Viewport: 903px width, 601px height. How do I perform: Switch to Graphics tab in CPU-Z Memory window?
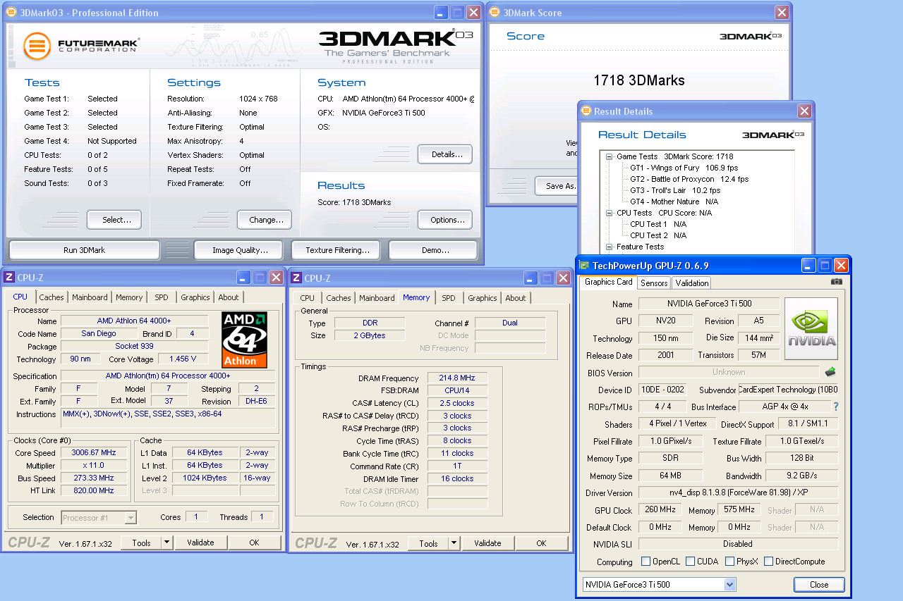483,298
